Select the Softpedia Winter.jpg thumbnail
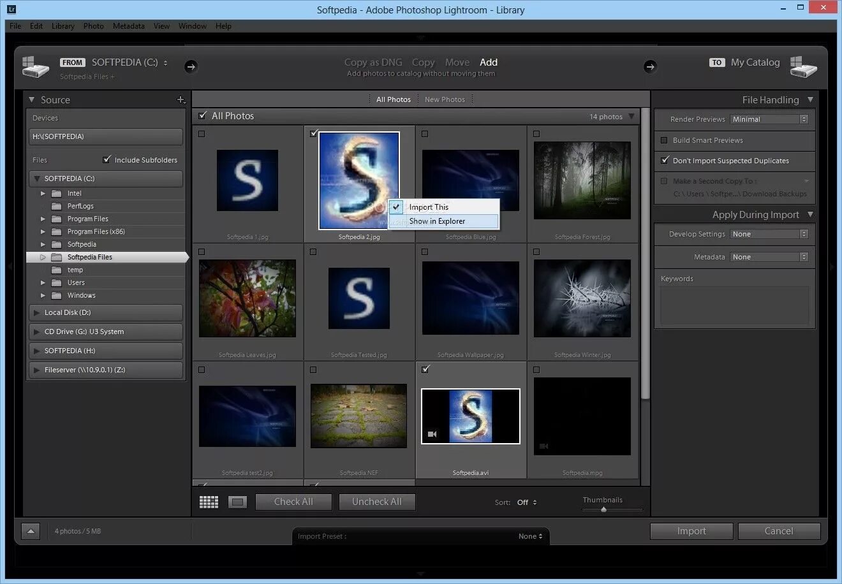842x584 pixels. (x=582, y=298)
